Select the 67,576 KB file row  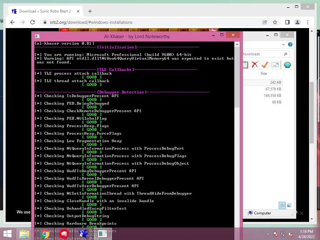coord(262,89)
